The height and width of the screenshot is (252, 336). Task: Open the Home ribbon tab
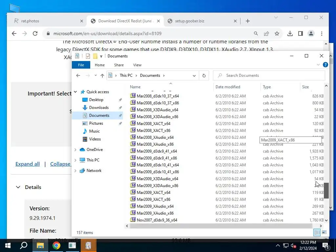[100, 65]
